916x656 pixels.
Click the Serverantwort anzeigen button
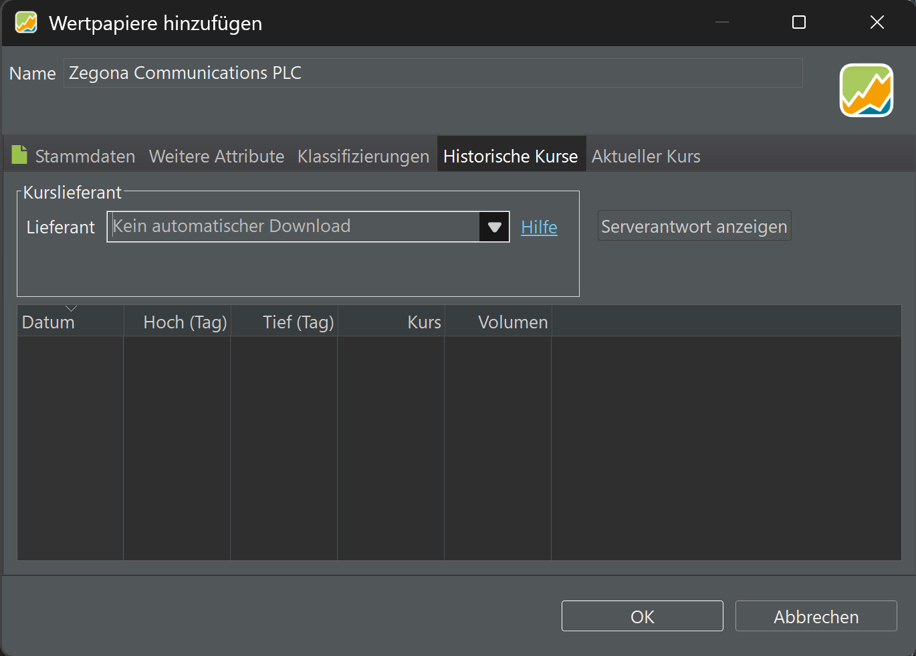[x=694, y=226]
